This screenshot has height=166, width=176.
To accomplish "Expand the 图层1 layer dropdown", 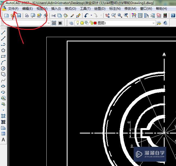I will 153,23.
